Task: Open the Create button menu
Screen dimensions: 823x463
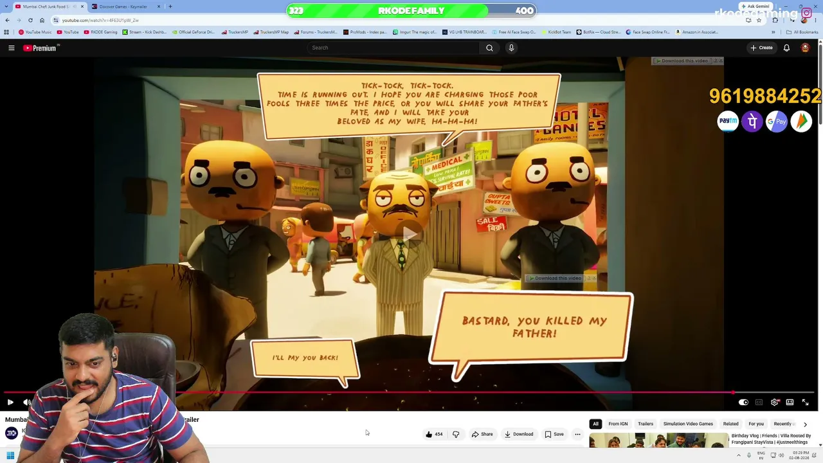Action: pos(761,48)
